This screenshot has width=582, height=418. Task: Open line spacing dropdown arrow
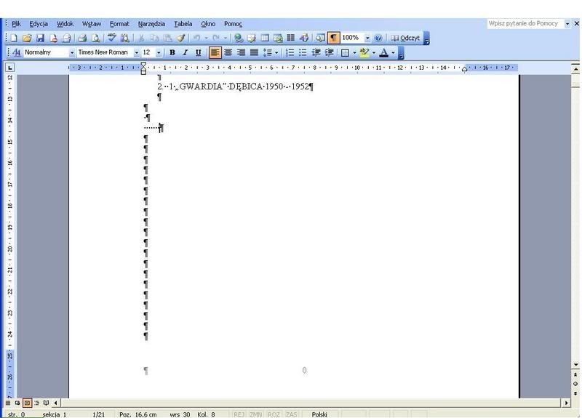[276, 52]
